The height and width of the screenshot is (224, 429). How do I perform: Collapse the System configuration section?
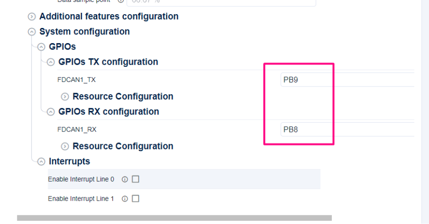[x=31, y=32]
